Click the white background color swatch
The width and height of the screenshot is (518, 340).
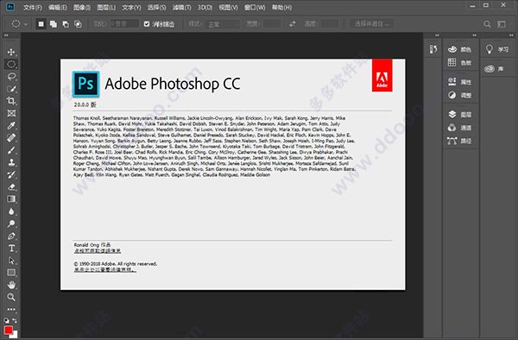15,335
